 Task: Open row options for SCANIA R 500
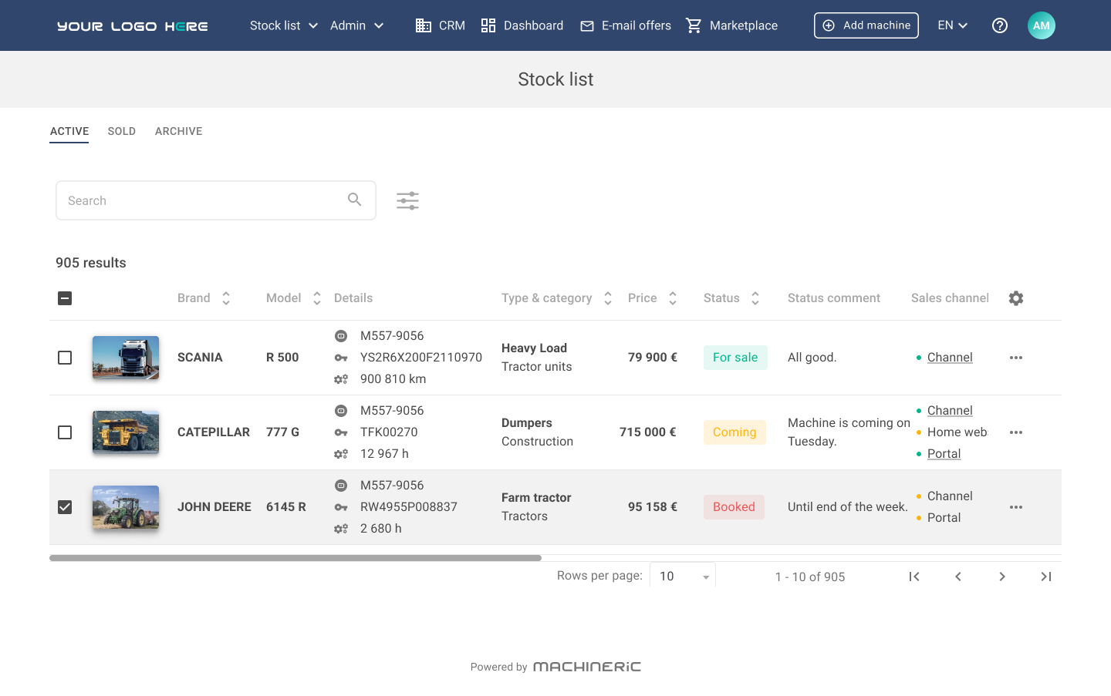point(1016,358)
